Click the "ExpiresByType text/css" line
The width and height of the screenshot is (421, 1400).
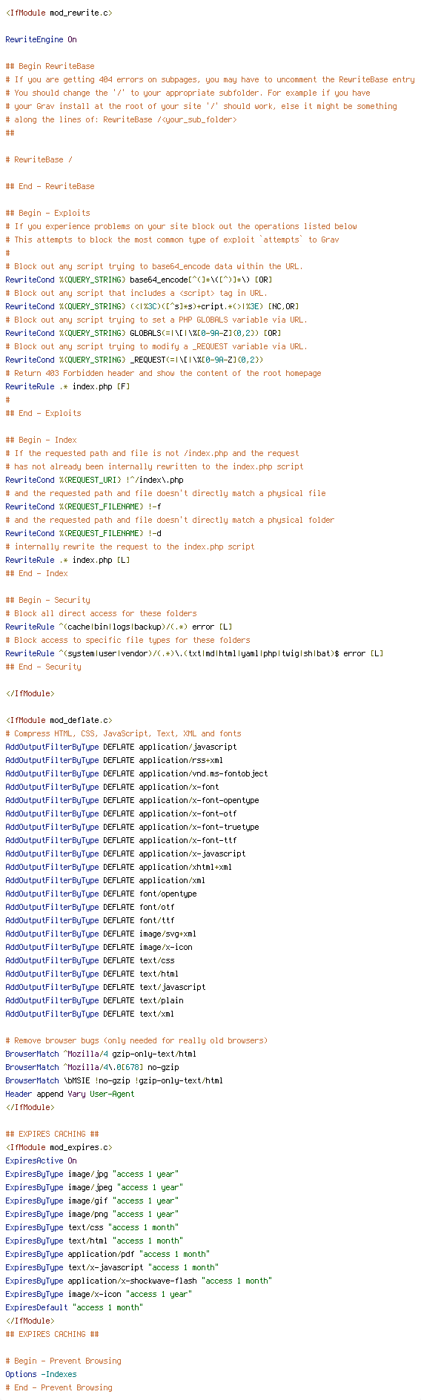pos(94,1227)
